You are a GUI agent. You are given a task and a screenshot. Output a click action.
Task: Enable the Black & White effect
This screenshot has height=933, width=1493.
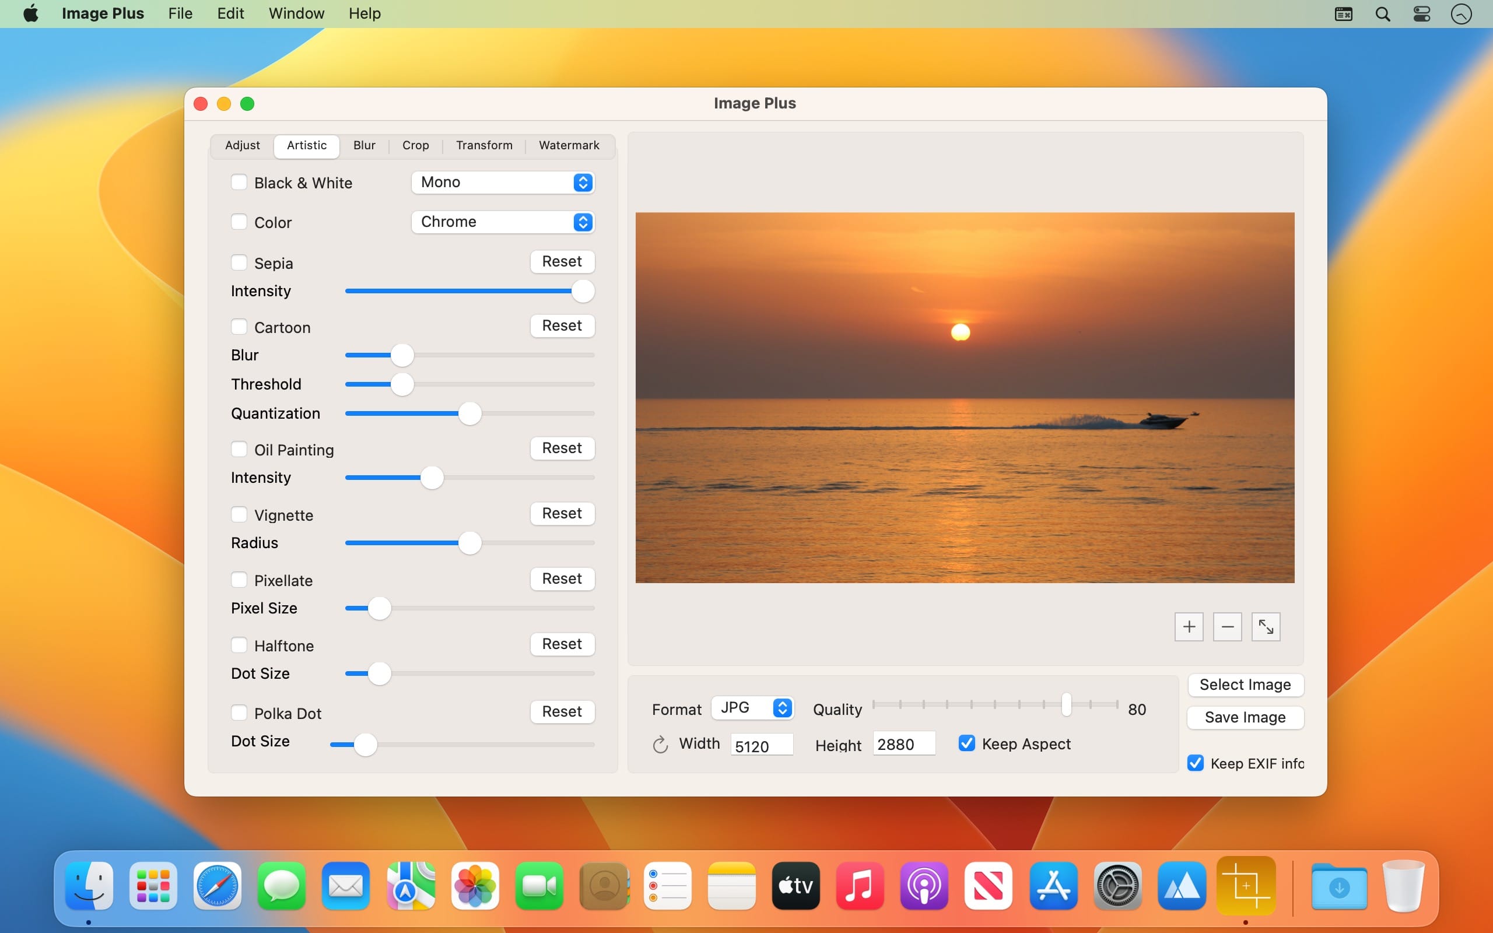[x=239, y=182]
